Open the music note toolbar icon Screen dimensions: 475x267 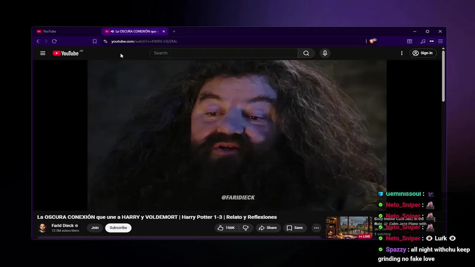(423, 41)
